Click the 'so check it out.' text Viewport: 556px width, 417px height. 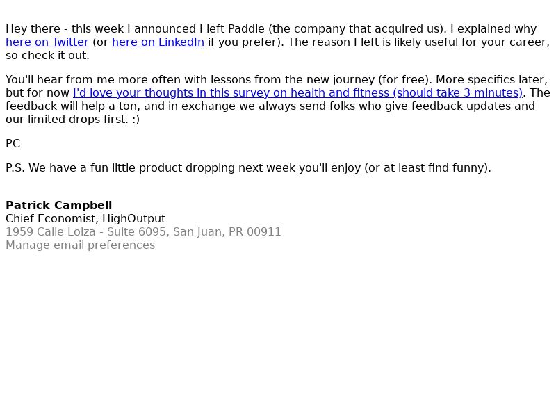tap(47, 56)
